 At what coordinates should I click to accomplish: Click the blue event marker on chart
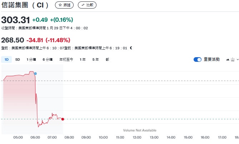(x=35, y=74)
